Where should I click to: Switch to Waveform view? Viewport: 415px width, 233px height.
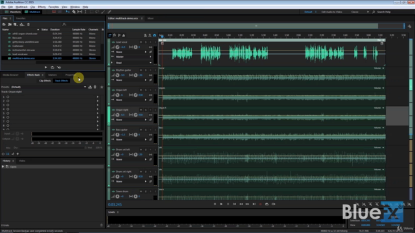[x=13, y=12]
